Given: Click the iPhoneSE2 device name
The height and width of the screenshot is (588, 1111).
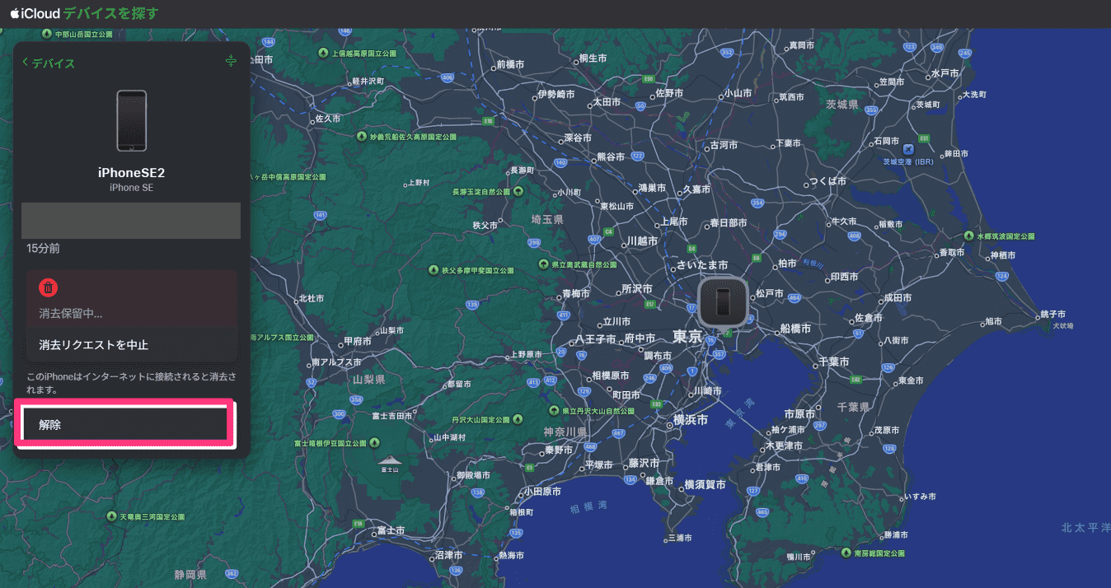Looking at the screenshot, I should pos(132,173).
